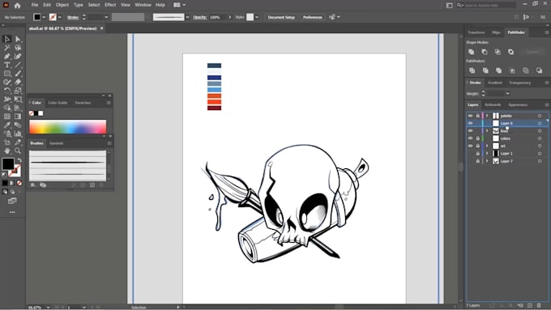Swap fill and stroke arrow

point(19,160)
